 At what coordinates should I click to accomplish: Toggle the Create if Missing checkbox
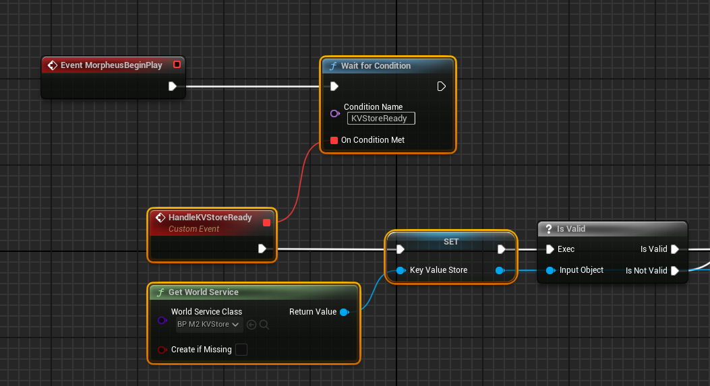tap(241, 350)
